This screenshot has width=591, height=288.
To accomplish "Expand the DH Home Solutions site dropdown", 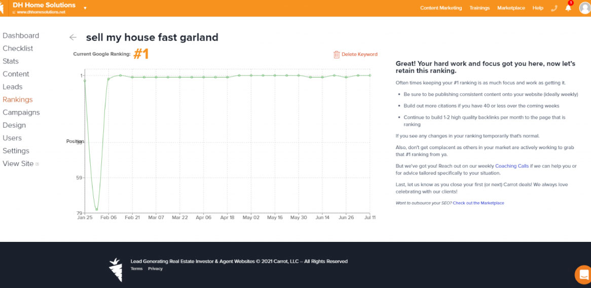I will [85, 8].
